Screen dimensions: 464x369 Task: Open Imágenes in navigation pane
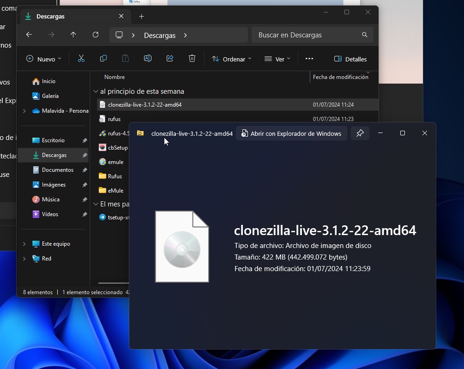tap(54, 185)
